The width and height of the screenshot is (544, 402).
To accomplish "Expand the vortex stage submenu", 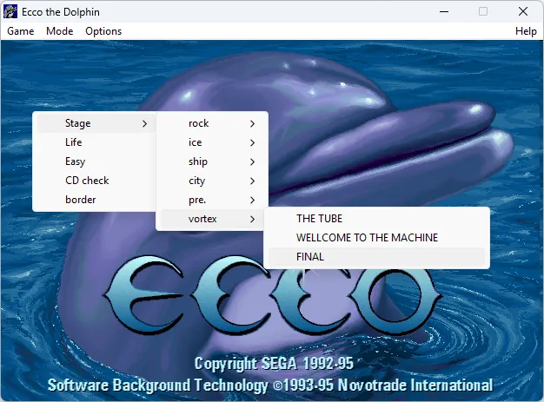I will click(x=212, y=219).
